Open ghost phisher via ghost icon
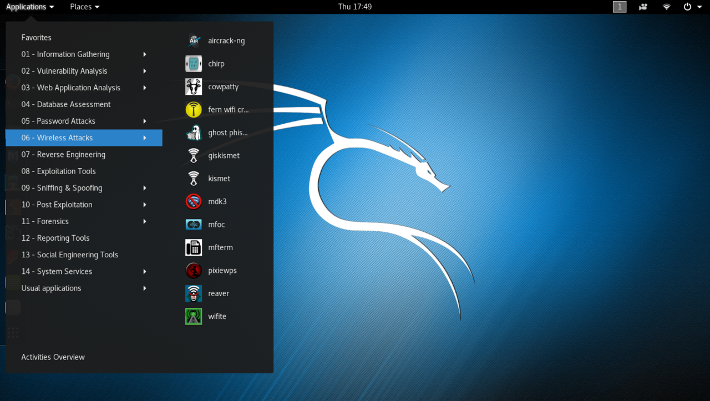Screen dimensions: 710x401 pyautogui.click(x=194, y=133)
